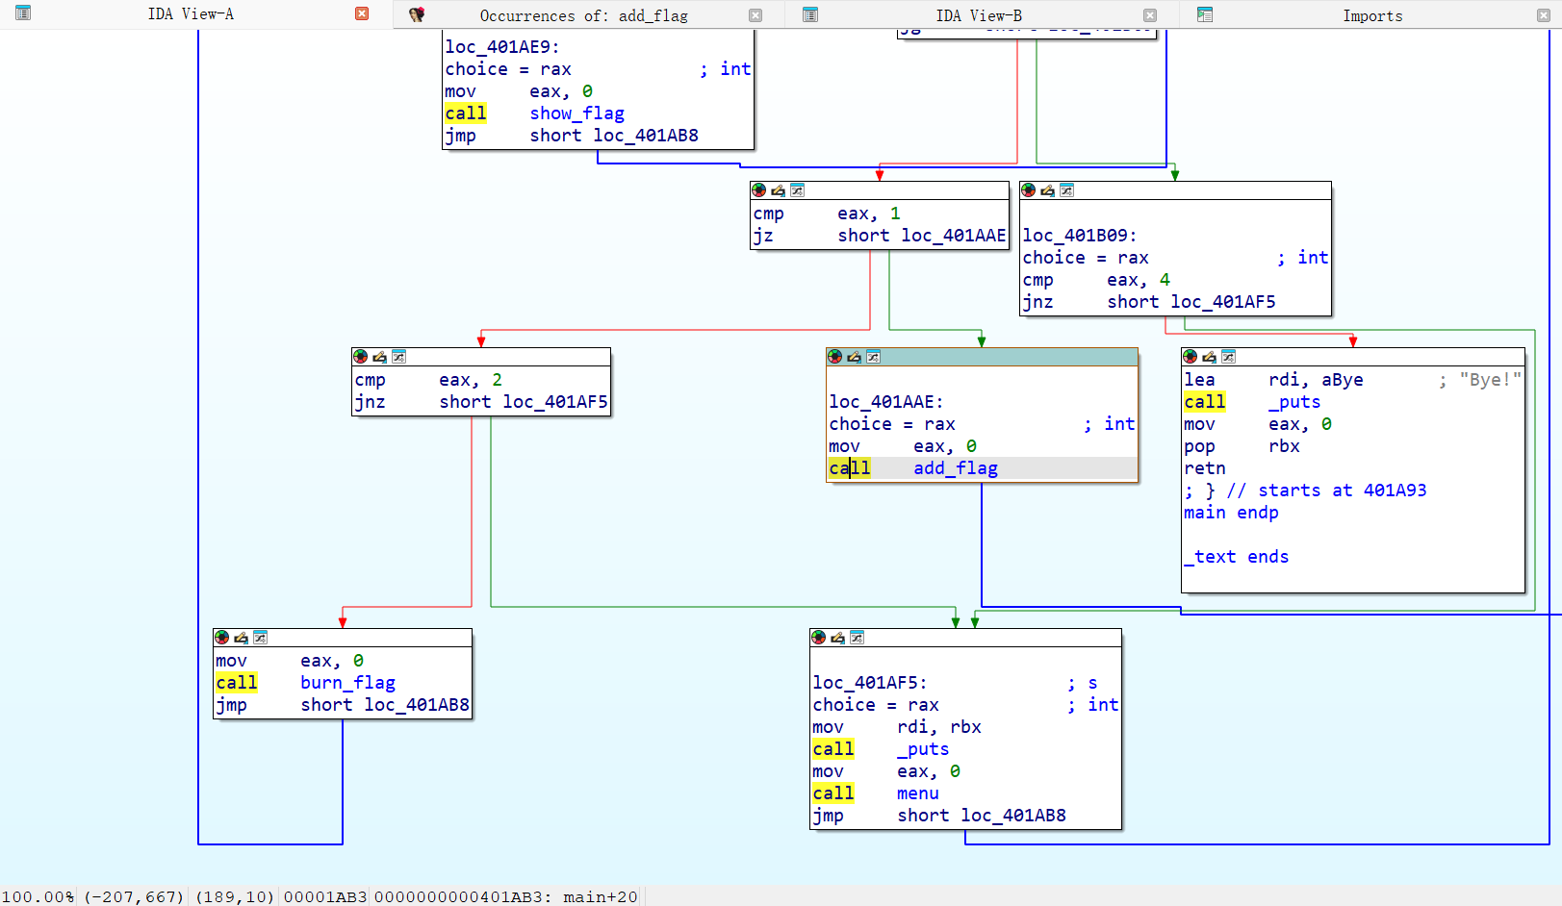This screenshot has width=1562, height=906.
Task: Click the loc_401B09 label
Action: coord(1079,236)
